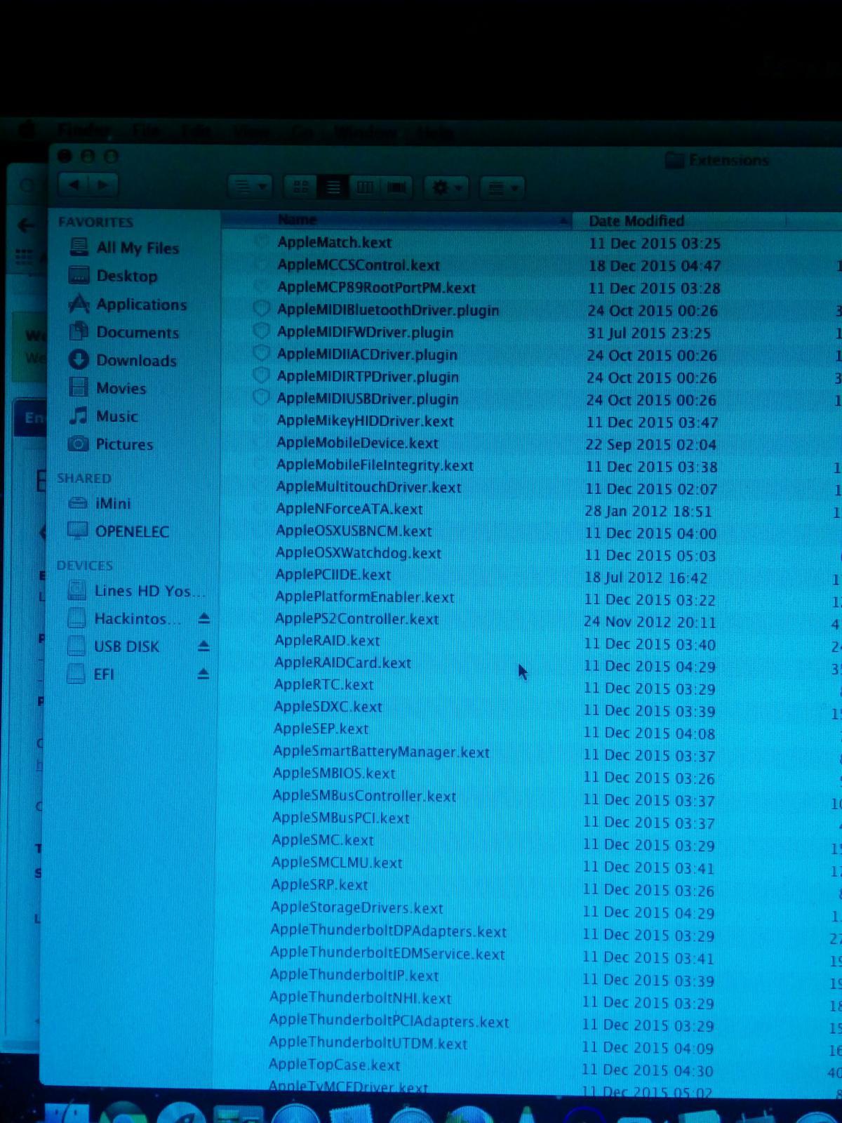Eject the Hackintos... volume
Screen dimensions: 842x1123
tap(203, 618)
